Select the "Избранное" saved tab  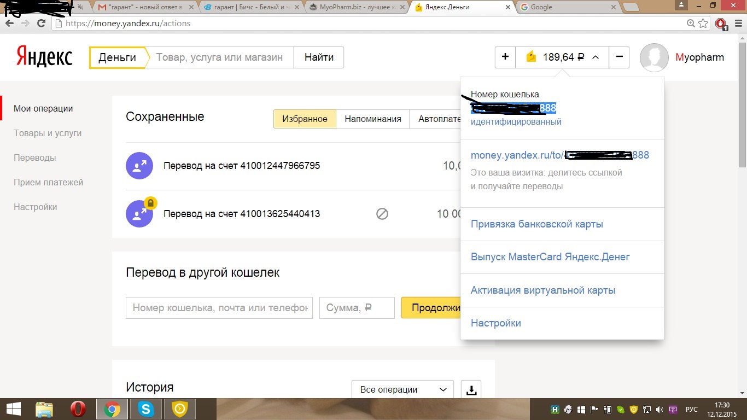(305, 119)
